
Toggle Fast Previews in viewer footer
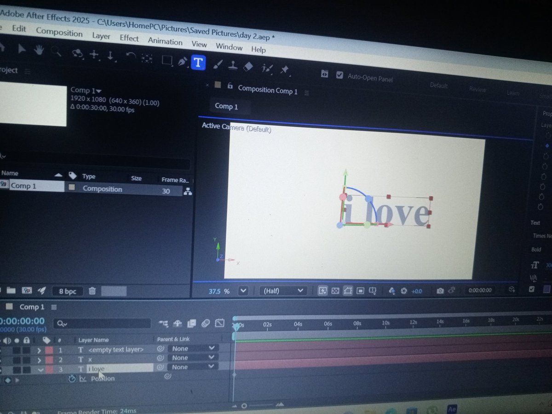point(322,291)
